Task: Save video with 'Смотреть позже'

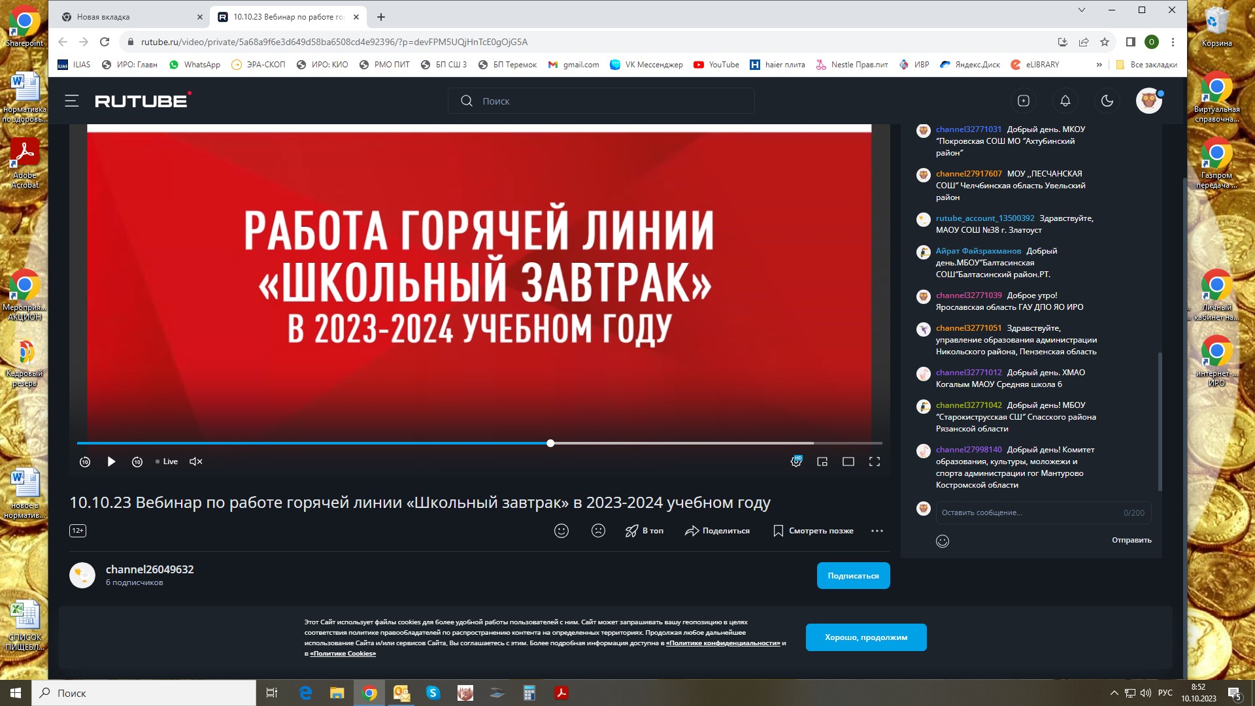Action: 813,531
